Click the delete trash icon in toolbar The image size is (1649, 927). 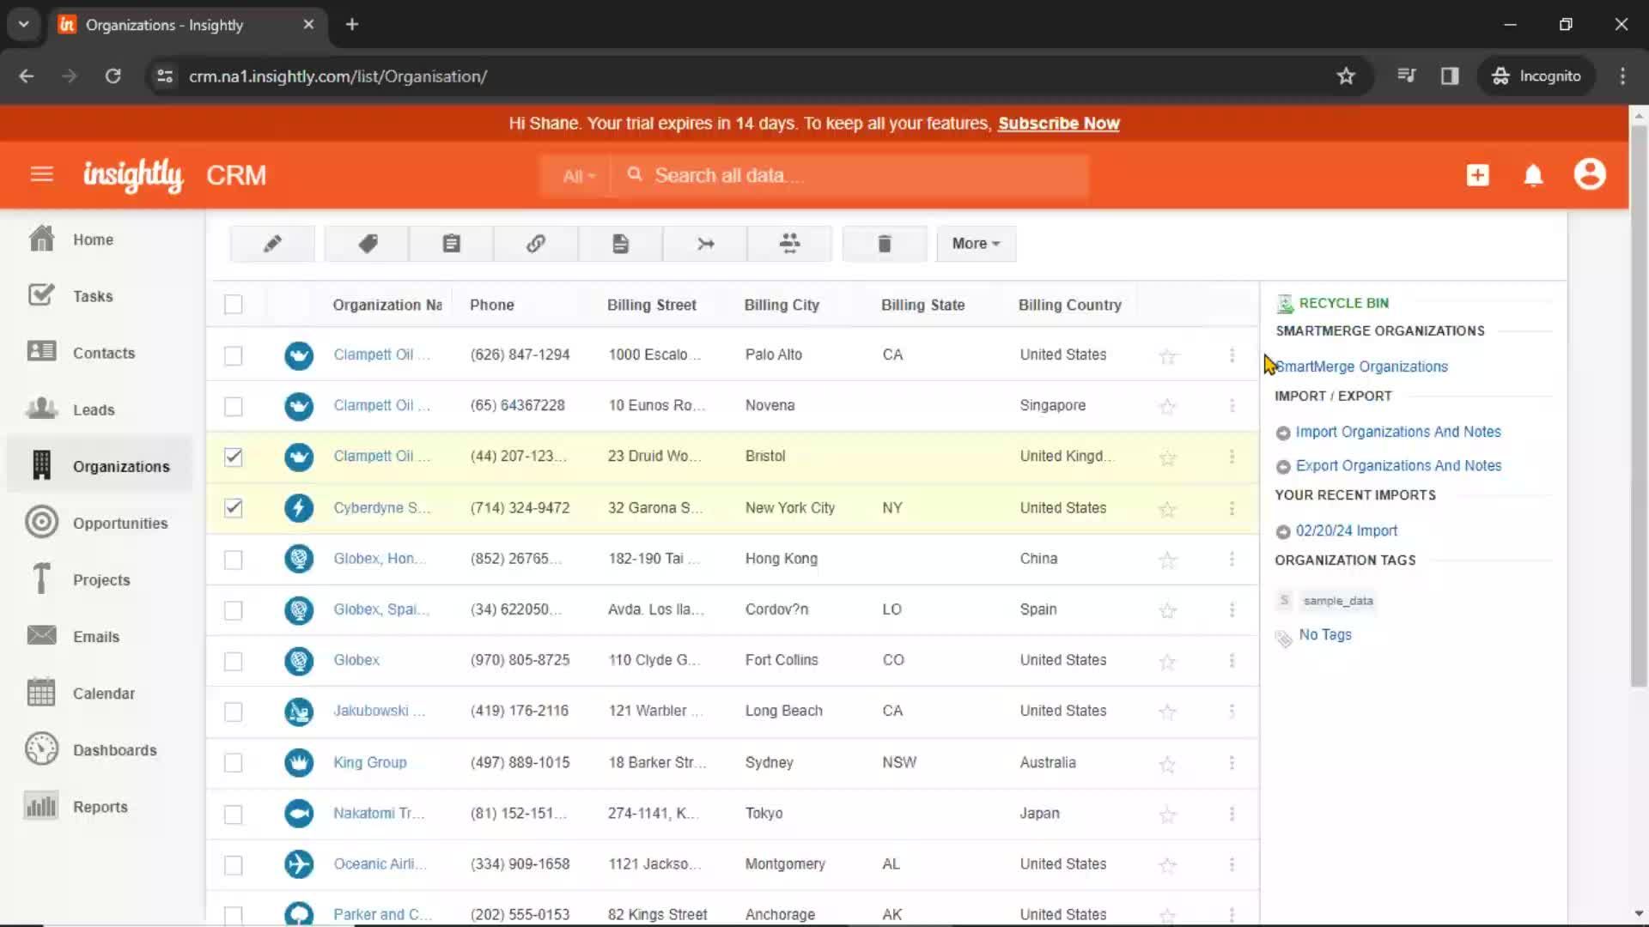click(884, 242)
